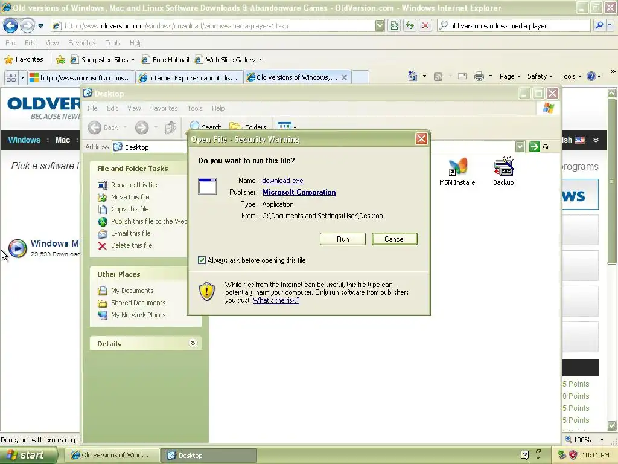This screenshot has width=618, height=464.
Task: Open the IE address bar dropdown arrow
Action: coord(379,26)
